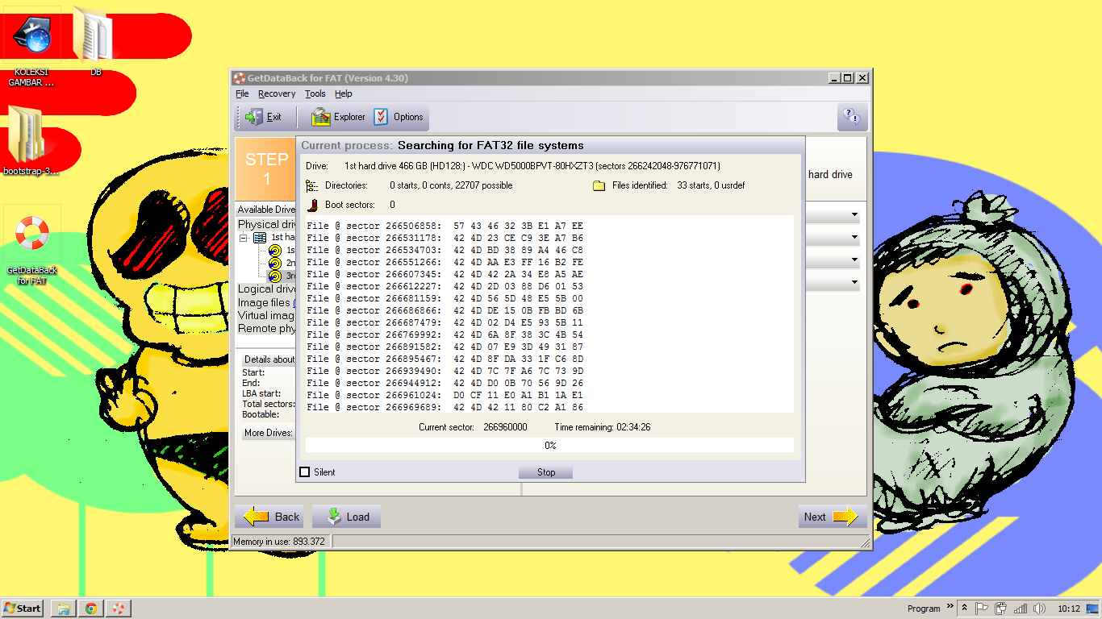The image size is (1102, 619).
Task: Click the Load button
Action: (346, 517)
